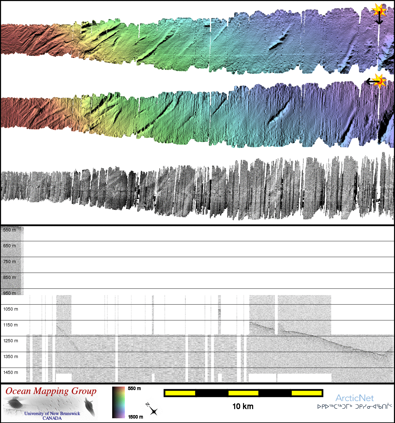Click the rainbow depth color scale bar
Viewport: 395px width, 423px height.
[118, 402]
